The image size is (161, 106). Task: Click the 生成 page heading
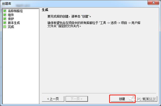pos(45,10)
